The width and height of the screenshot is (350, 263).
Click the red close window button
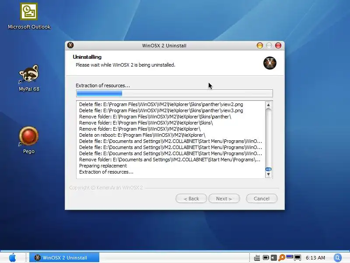point(278,46)
